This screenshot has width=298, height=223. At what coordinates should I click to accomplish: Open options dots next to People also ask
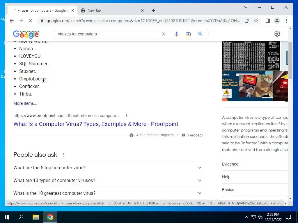pyautogui.click(x=64, y=155)
